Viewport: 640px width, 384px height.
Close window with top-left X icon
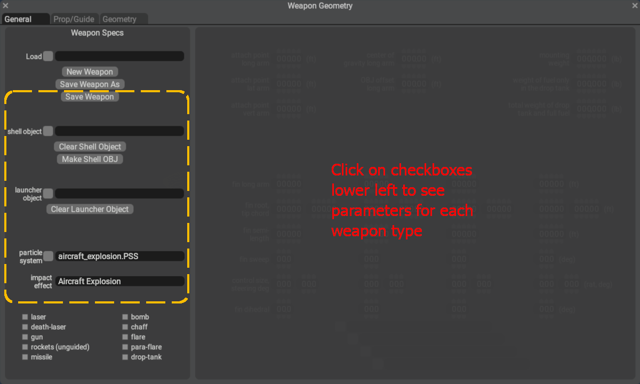6,6
